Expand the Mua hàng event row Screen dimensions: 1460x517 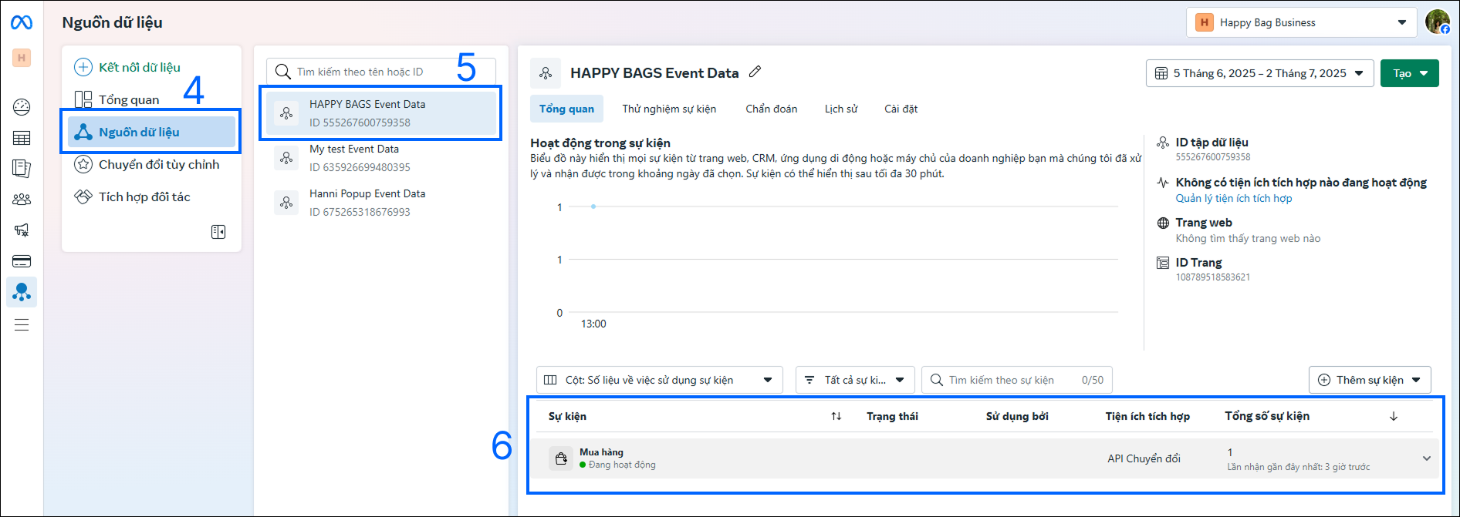click(1426, 458)
